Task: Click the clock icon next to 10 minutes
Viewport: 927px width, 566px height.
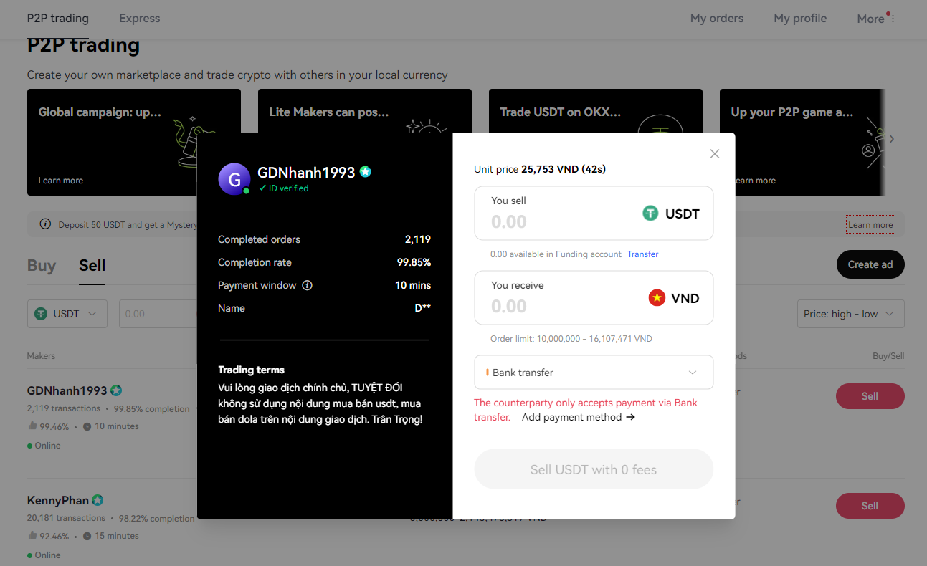Action: pyautogui.click(x=87, y=426)
